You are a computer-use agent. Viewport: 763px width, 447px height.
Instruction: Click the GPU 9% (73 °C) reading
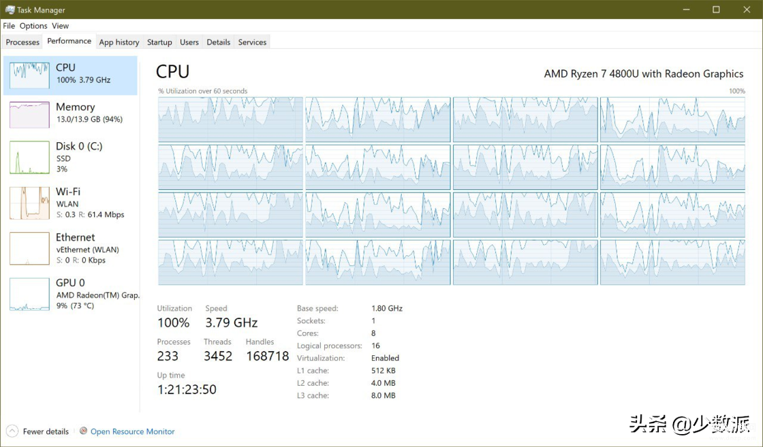point(76,305)
